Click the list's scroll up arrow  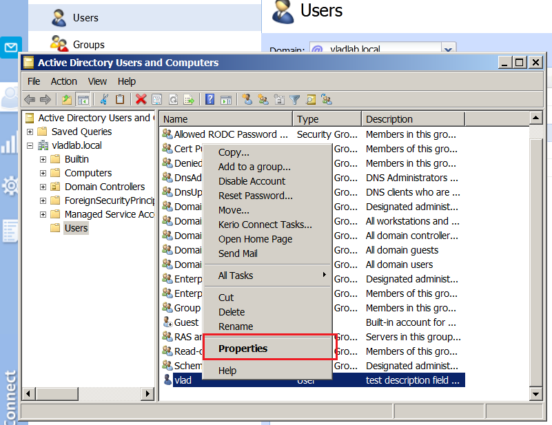click(536, 118)
